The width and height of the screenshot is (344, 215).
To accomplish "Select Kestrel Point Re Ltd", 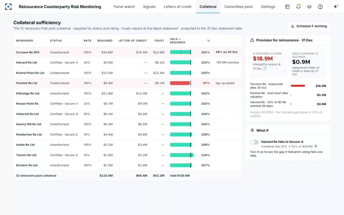I will (x=30, y=73).
